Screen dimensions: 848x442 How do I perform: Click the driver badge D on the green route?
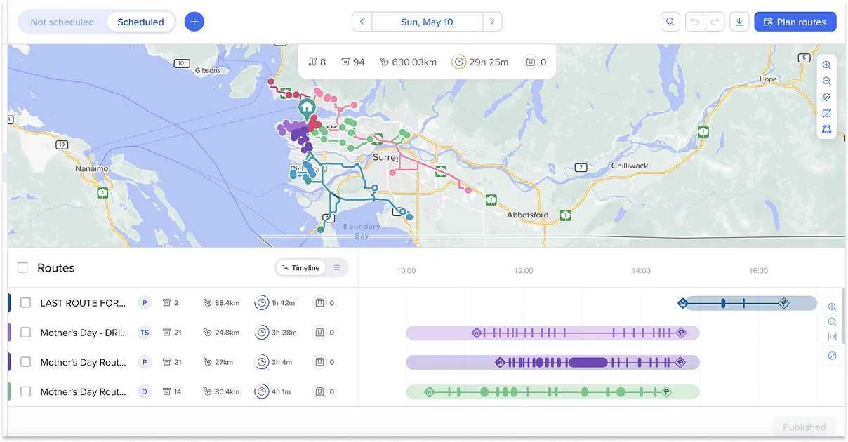145,391
